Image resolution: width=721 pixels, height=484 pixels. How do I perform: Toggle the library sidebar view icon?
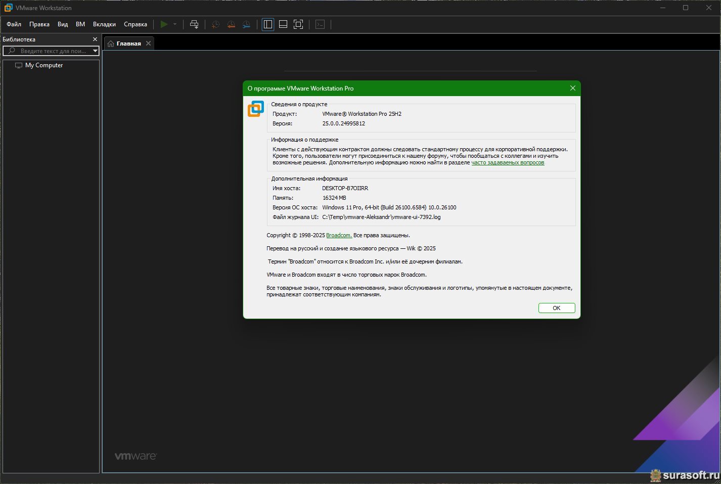pyautogui.click(x=268, y=24)
